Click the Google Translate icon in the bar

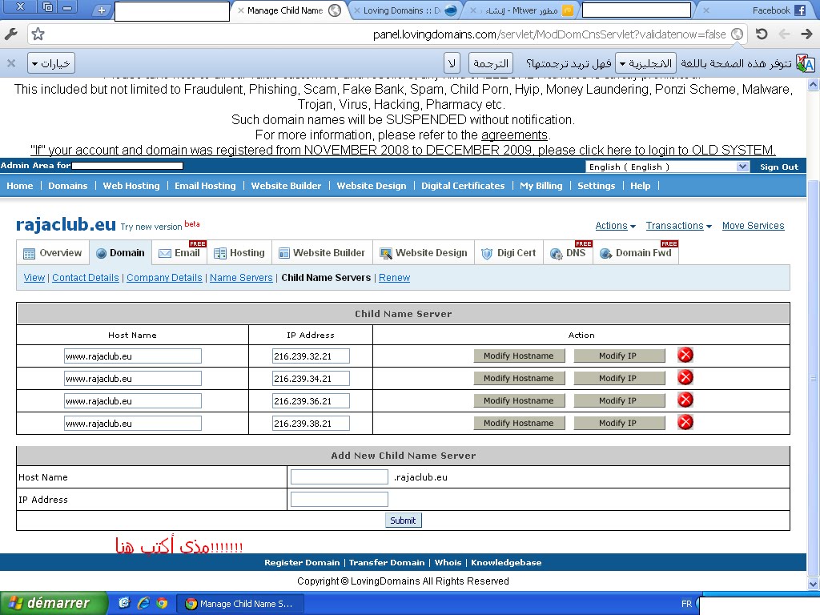pyautogui.click(x=806, y=63)
